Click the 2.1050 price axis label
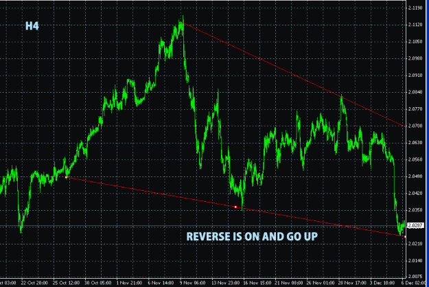This screenshot has width=429, height=287. pyautogui.click(x=415, y=42)
